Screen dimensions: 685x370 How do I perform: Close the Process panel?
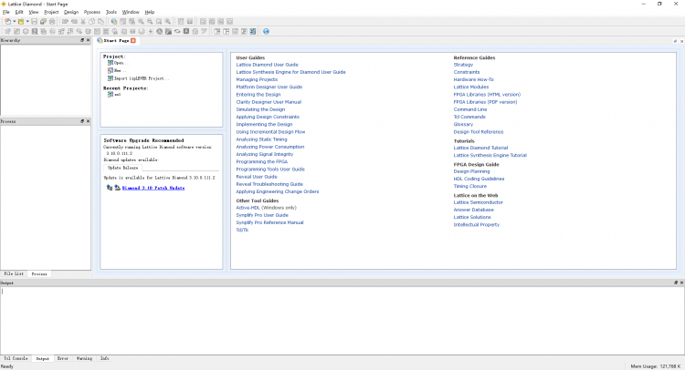[x=88, y=121]
